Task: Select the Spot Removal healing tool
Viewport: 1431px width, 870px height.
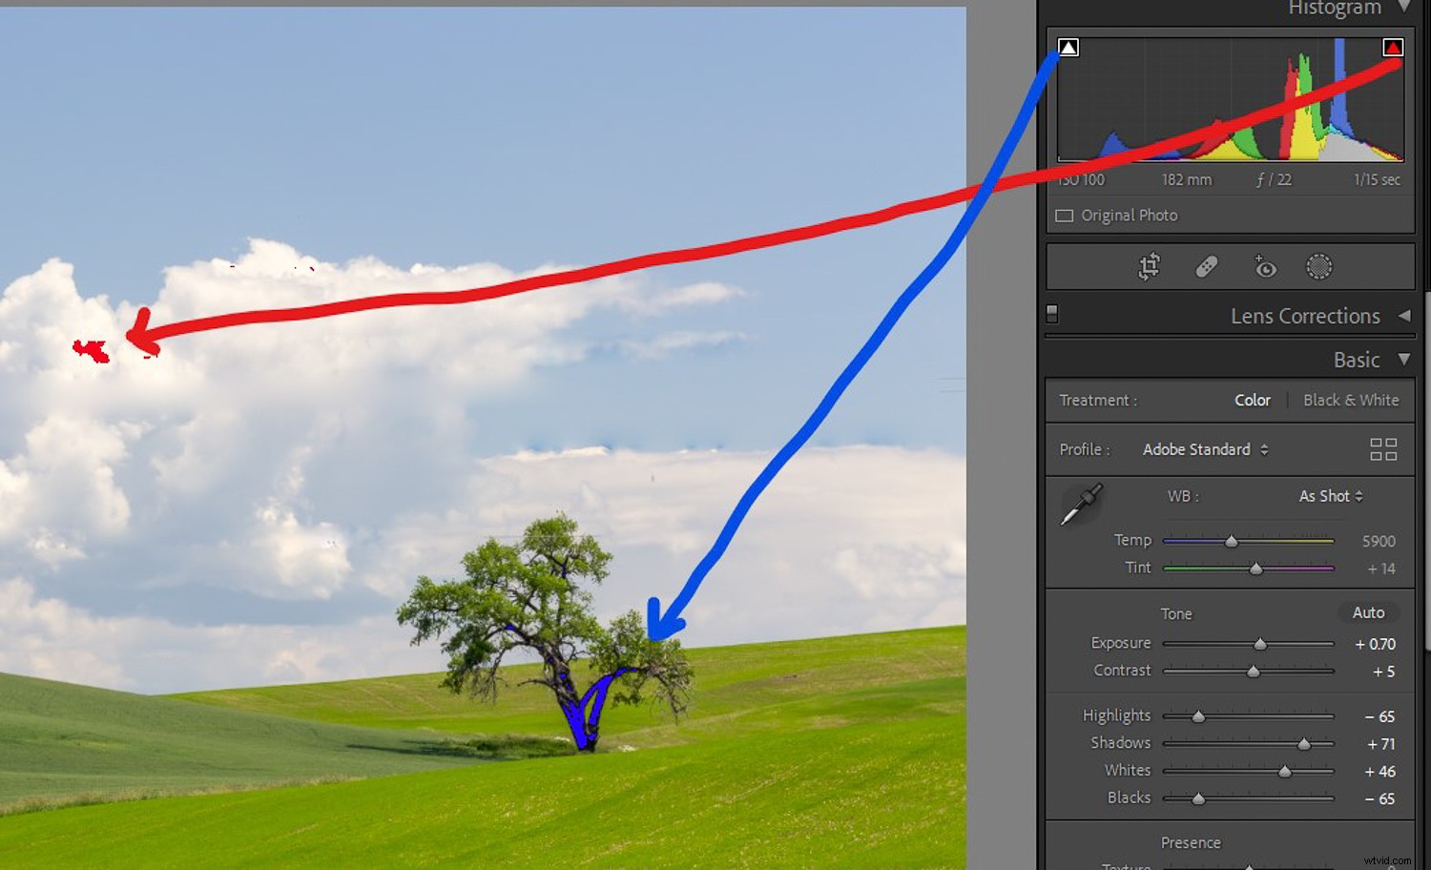Action: coord(1207,267)
